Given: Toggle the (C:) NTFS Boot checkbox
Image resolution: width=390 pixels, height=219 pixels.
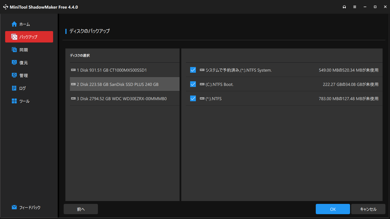Looking at the screenshot, I should tap(193, 84).
